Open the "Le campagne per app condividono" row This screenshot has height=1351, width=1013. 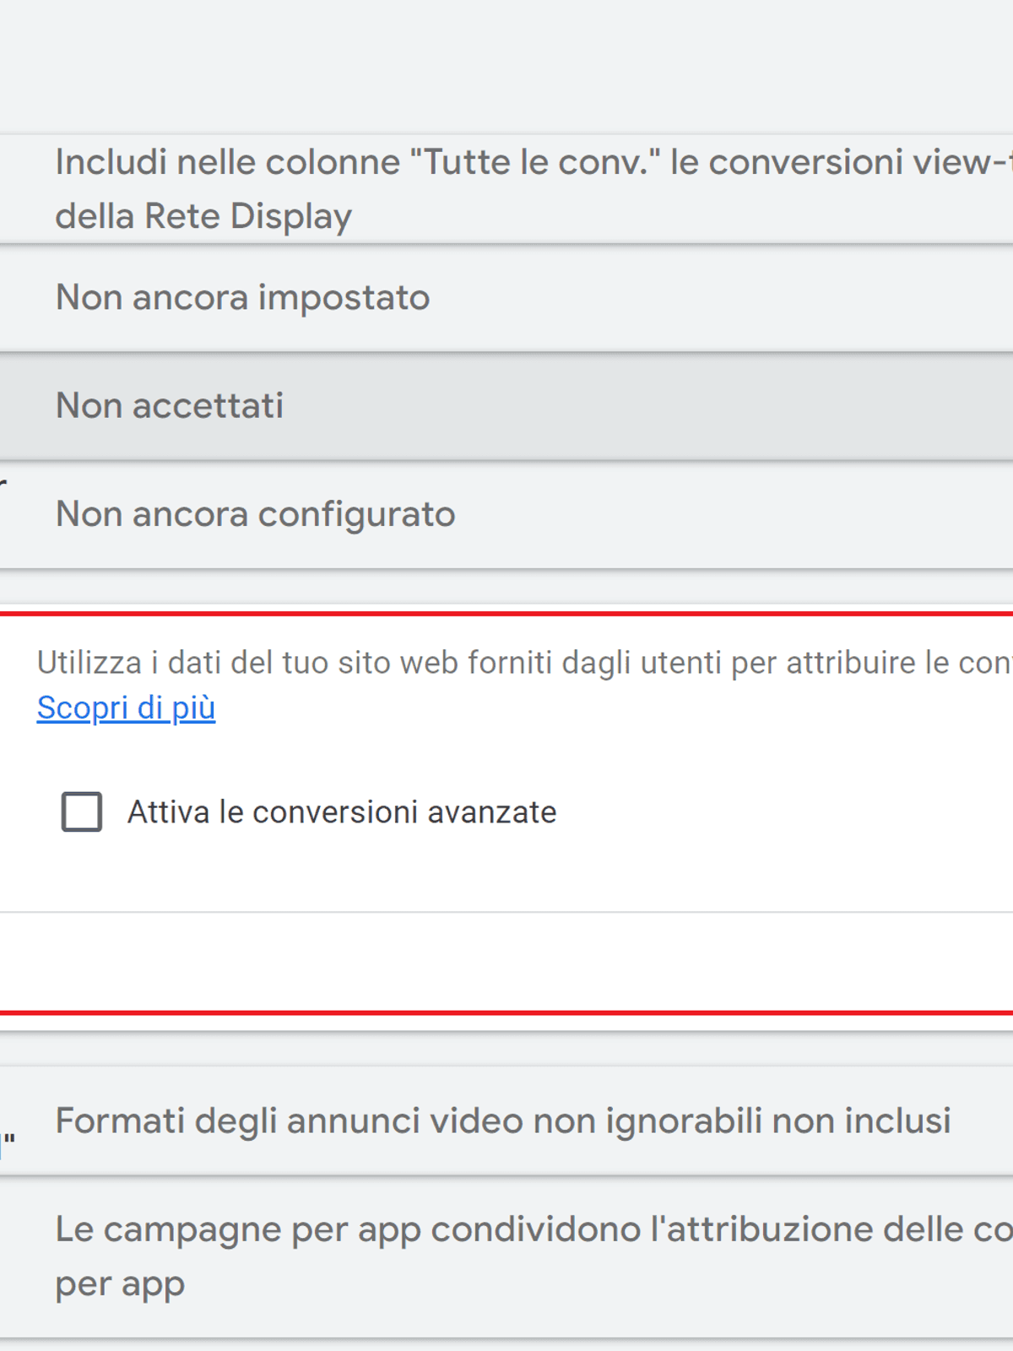(506, 1256)
